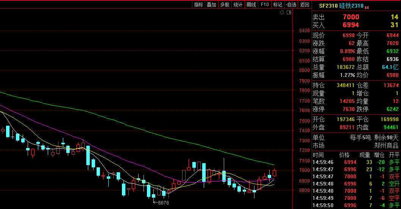Remove from watchlist via -自选
The image size is (401, 209).
point(291,5)
